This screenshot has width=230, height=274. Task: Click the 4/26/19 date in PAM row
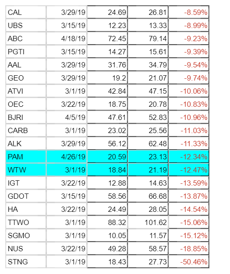pyautogui.click(x=67, y=157)
